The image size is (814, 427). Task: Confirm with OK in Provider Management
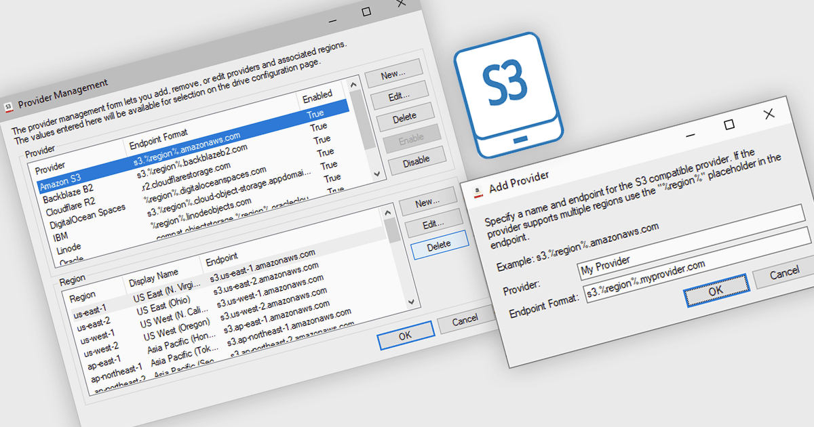(406, 335)
